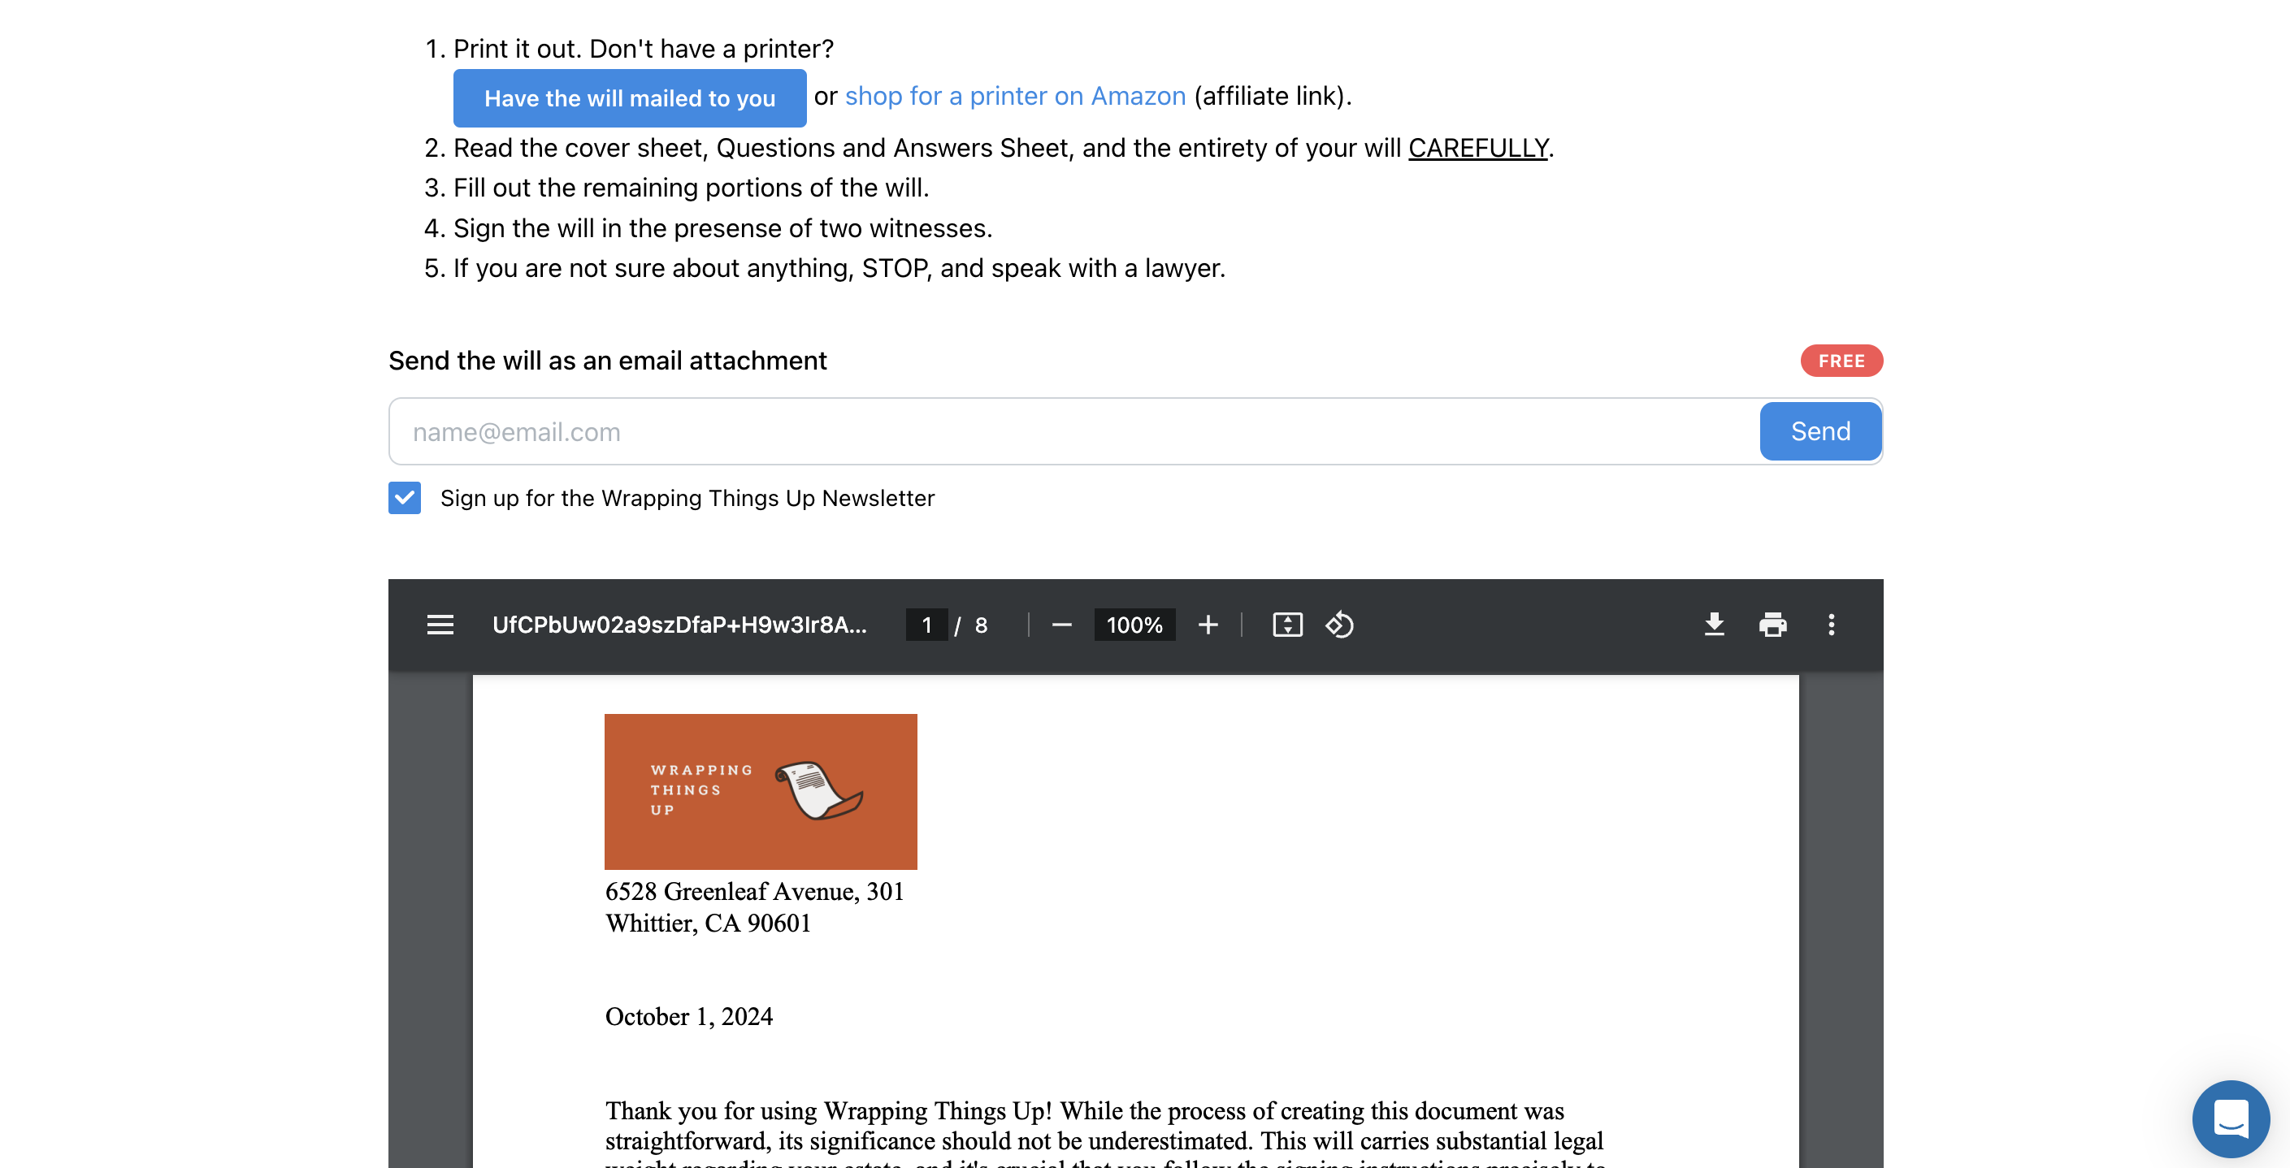
Task: Click Have the will mailed to you
Action: pos(630,97)
